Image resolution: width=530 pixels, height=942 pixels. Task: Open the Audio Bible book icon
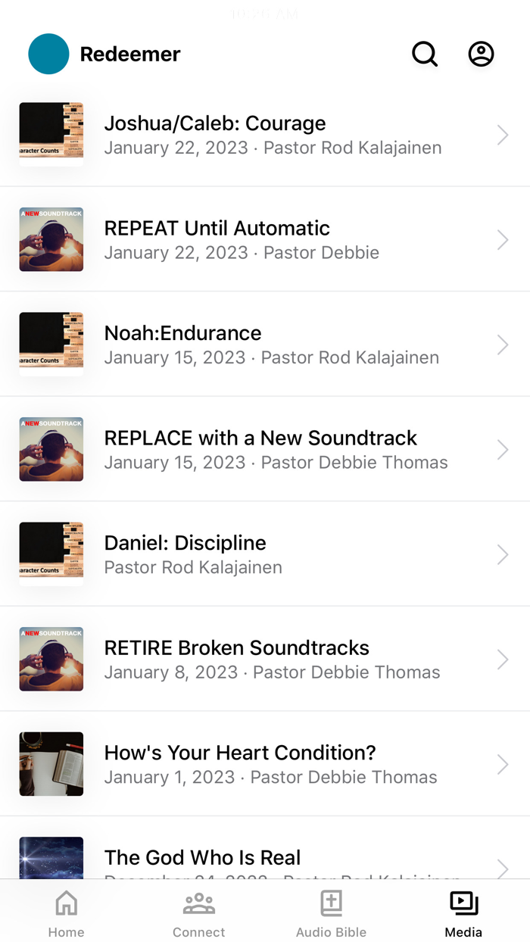331,903
